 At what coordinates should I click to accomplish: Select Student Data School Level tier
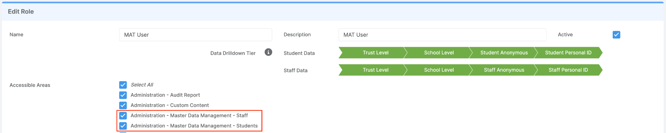coord(439,53)
